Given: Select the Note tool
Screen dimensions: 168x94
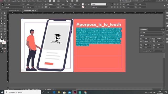Looking at the screenshot, I should (x=1, y=34).
